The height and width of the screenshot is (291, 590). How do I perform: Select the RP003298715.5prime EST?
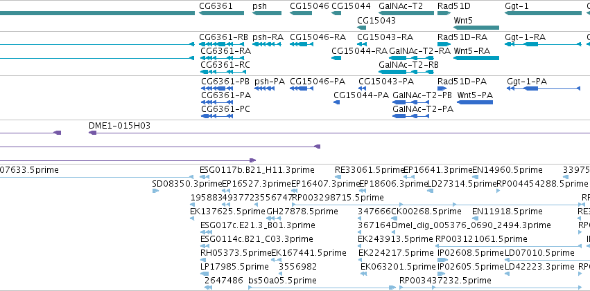(x=438, y=205)
